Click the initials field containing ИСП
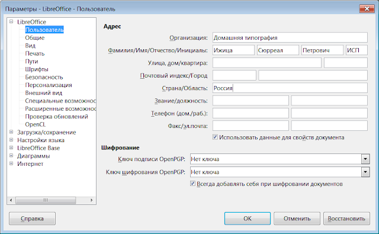The image size is (379, 234). (356, 50)
